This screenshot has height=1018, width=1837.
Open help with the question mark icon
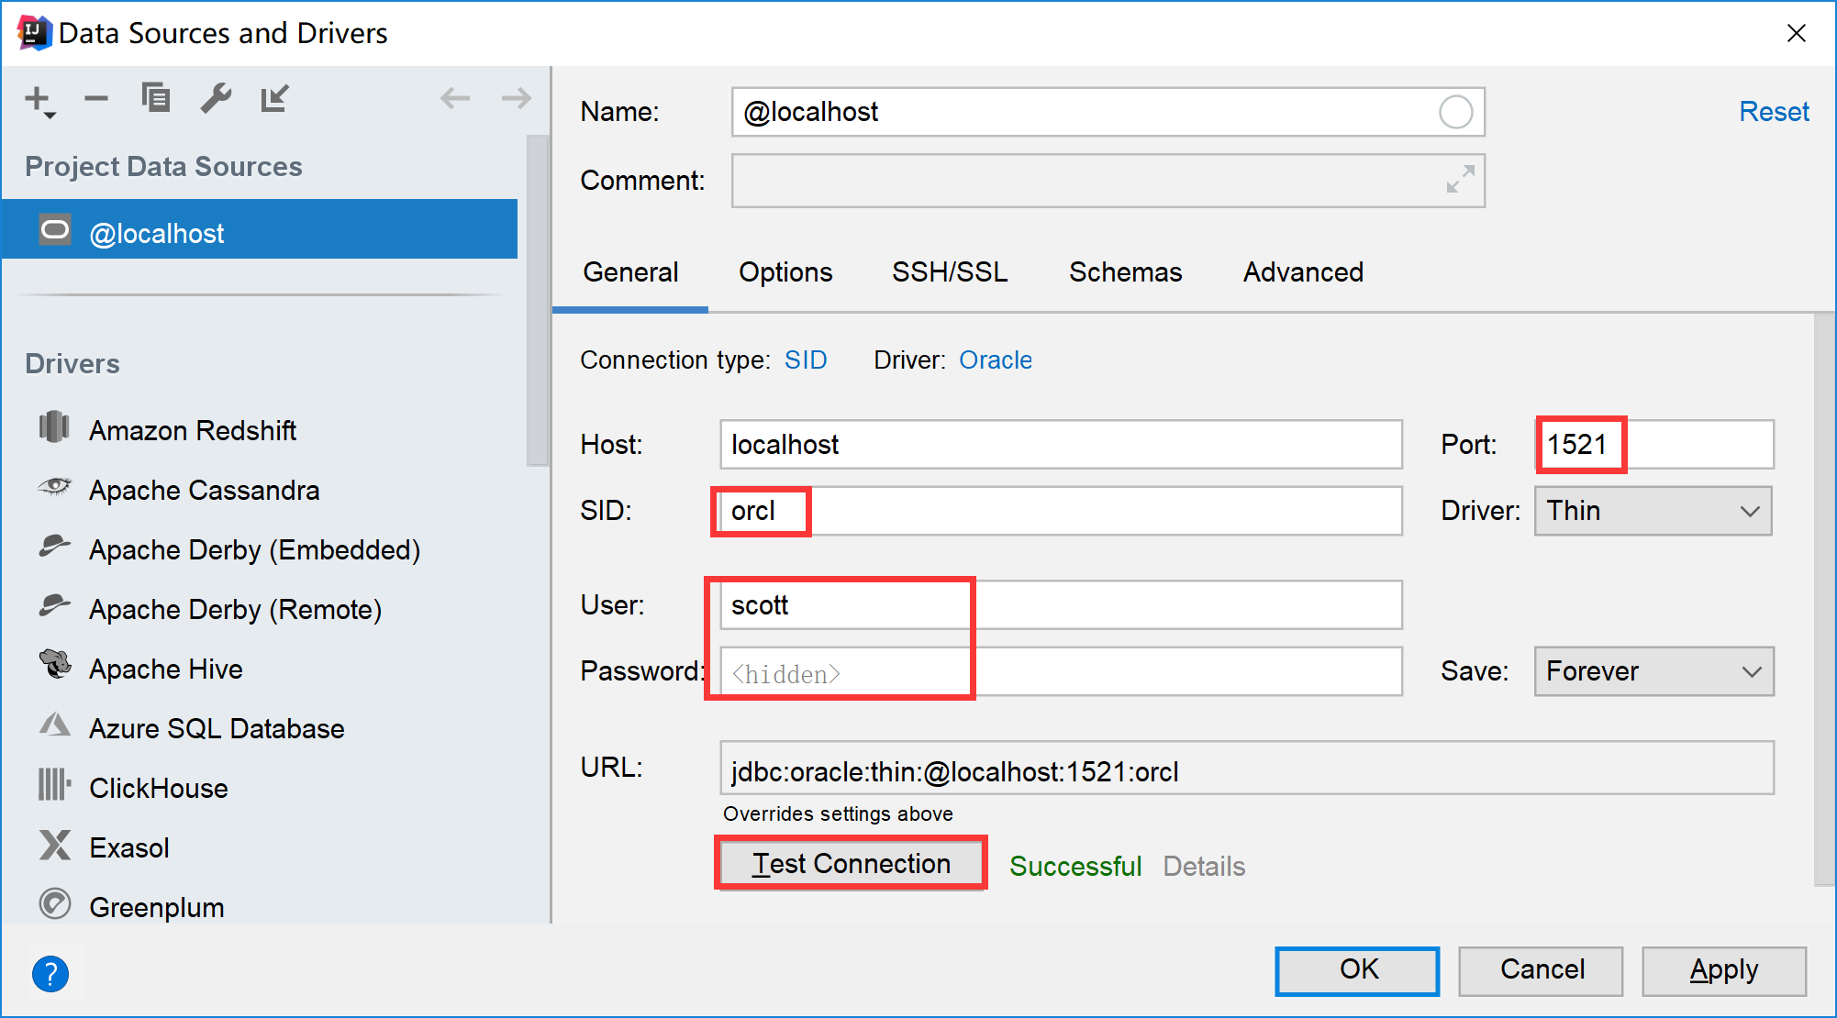[50, 973]
